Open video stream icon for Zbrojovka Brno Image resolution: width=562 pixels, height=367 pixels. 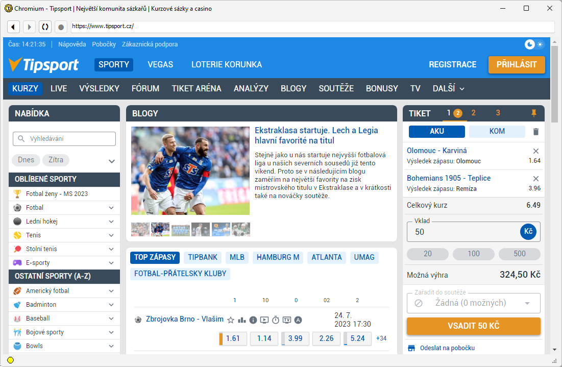(264, 320)
